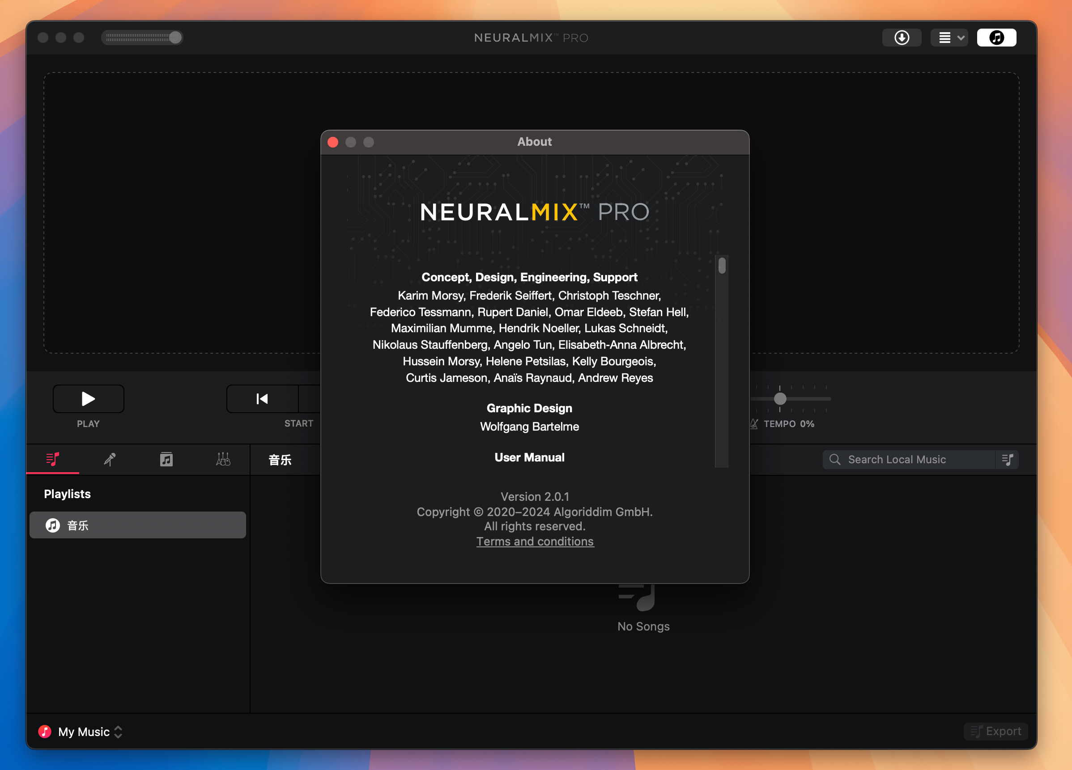Toggle the music library button in title bar
Viewport: 1072px width, 770px height.
click(996, 38)
